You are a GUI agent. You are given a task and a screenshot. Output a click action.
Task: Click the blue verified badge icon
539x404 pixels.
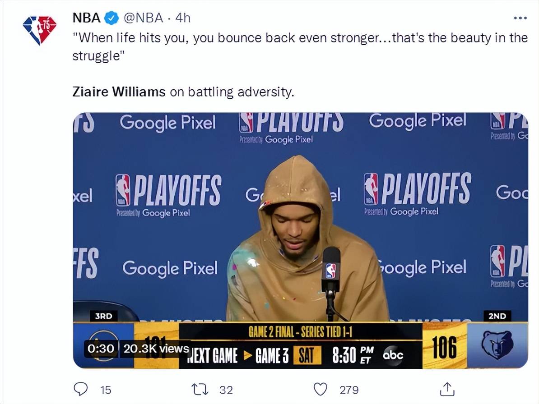pyautogui.click(x=112, y=18)
